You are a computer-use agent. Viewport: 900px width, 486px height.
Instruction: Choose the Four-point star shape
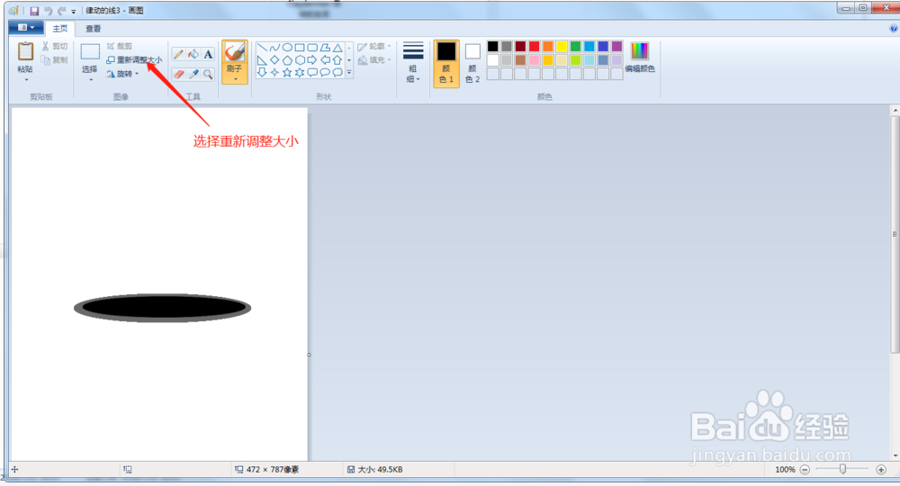[x=274, y=73]
